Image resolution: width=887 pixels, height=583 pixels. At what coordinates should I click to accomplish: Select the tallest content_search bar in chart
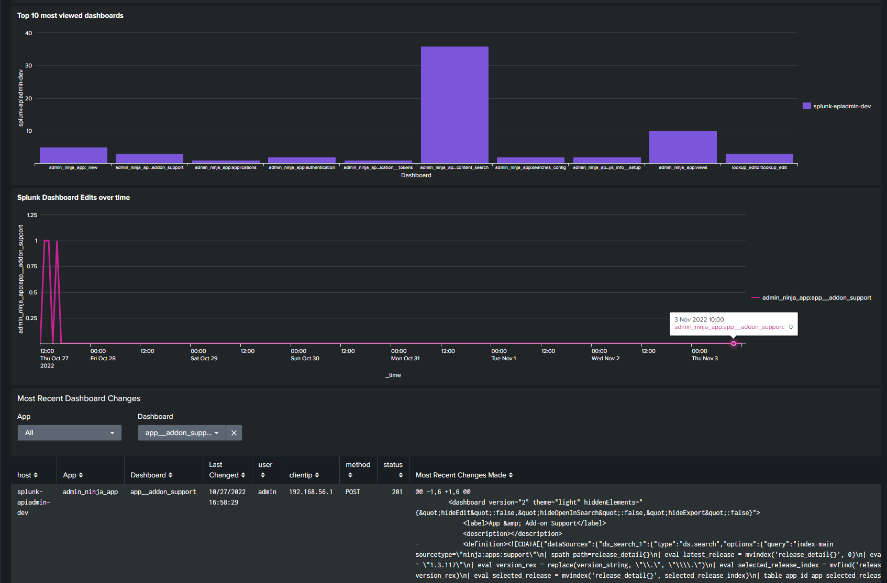tap(454, 105)
